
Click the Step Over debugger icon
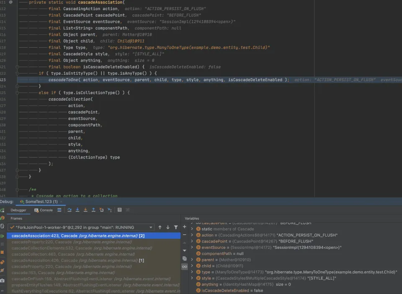click(x=69, y=210)
